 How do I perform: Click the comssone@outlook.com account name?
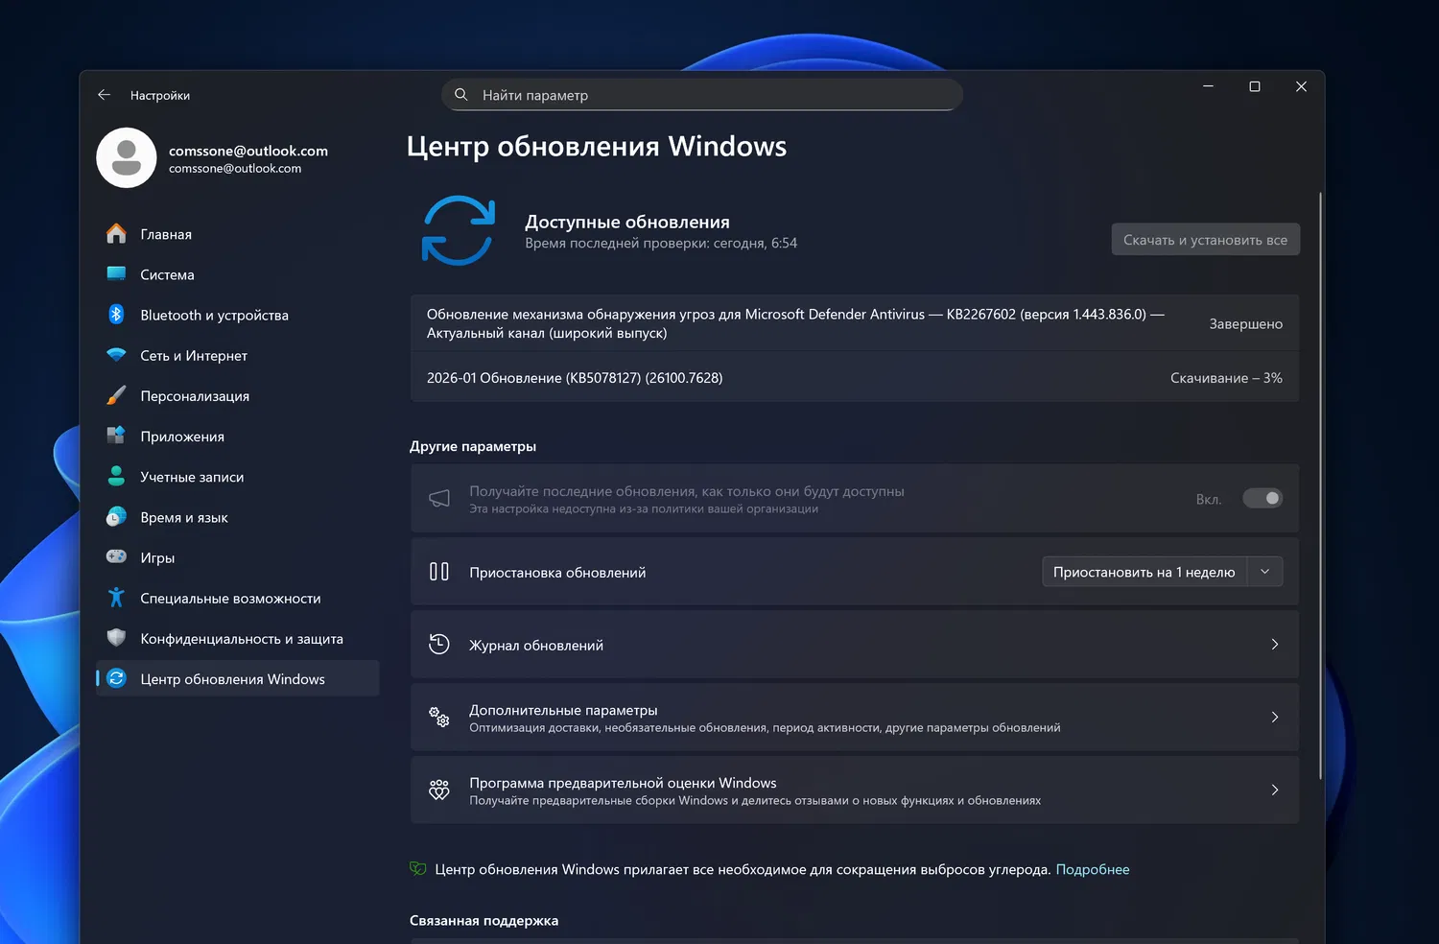[x=248, y=151]
